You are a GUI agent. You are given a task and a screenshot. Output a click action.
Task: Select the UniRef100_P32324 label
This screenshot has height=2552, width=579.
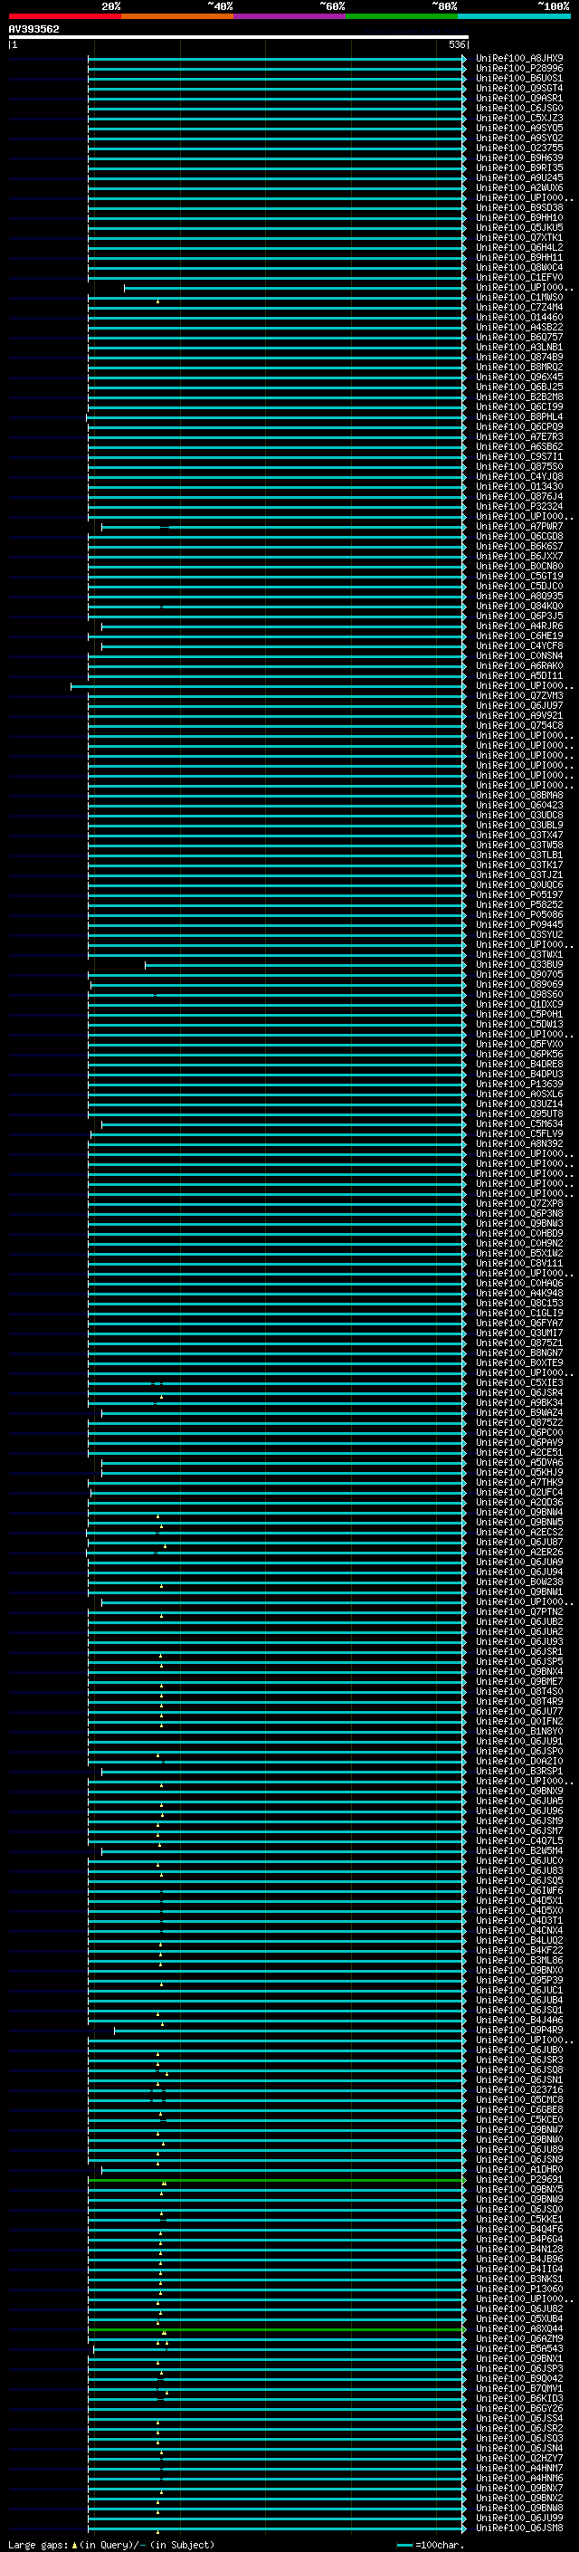(519, 506)
